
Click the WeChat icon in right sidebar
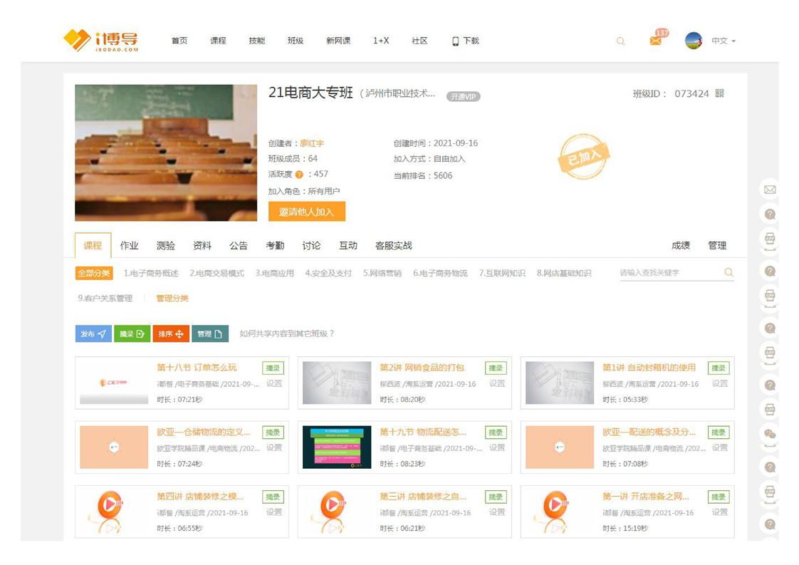(770, 433)
